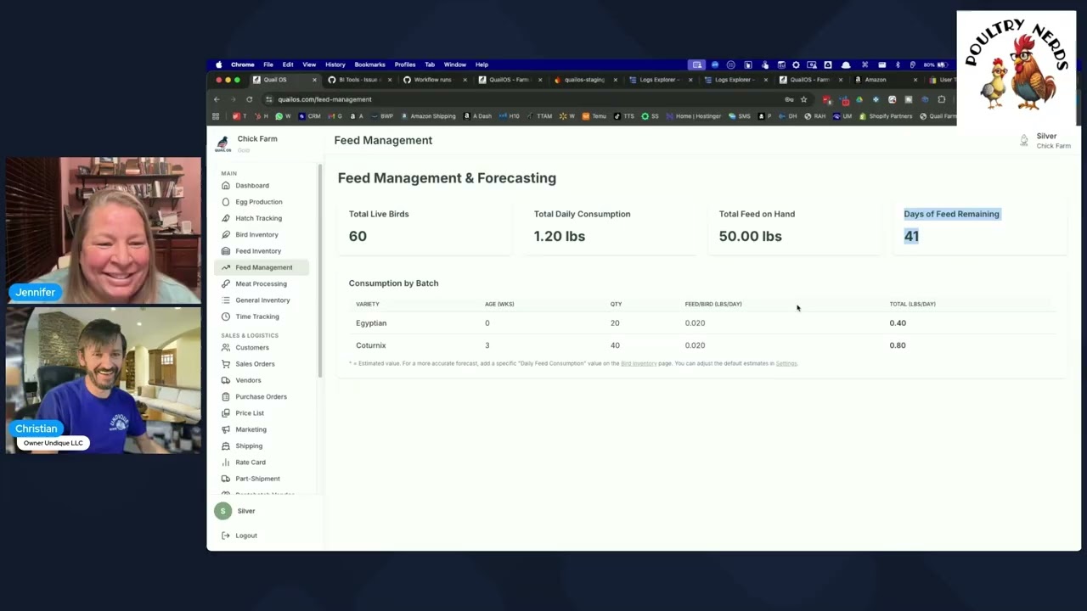Screen dimensions: 1087x611
Task: Open General Inventory list icon
Action: (x=226, y=300)
